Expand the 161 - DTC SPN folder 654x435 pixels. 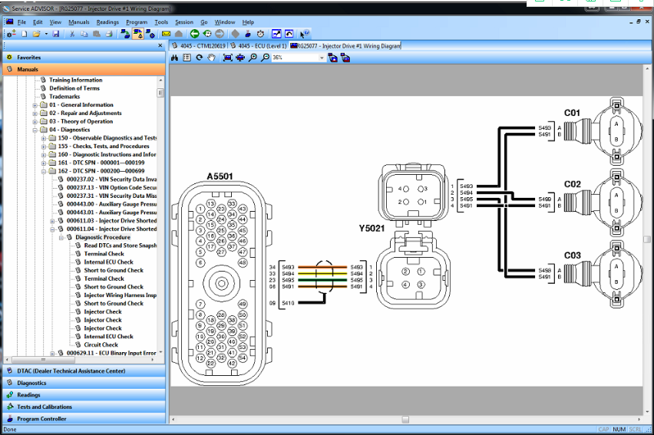44,163
